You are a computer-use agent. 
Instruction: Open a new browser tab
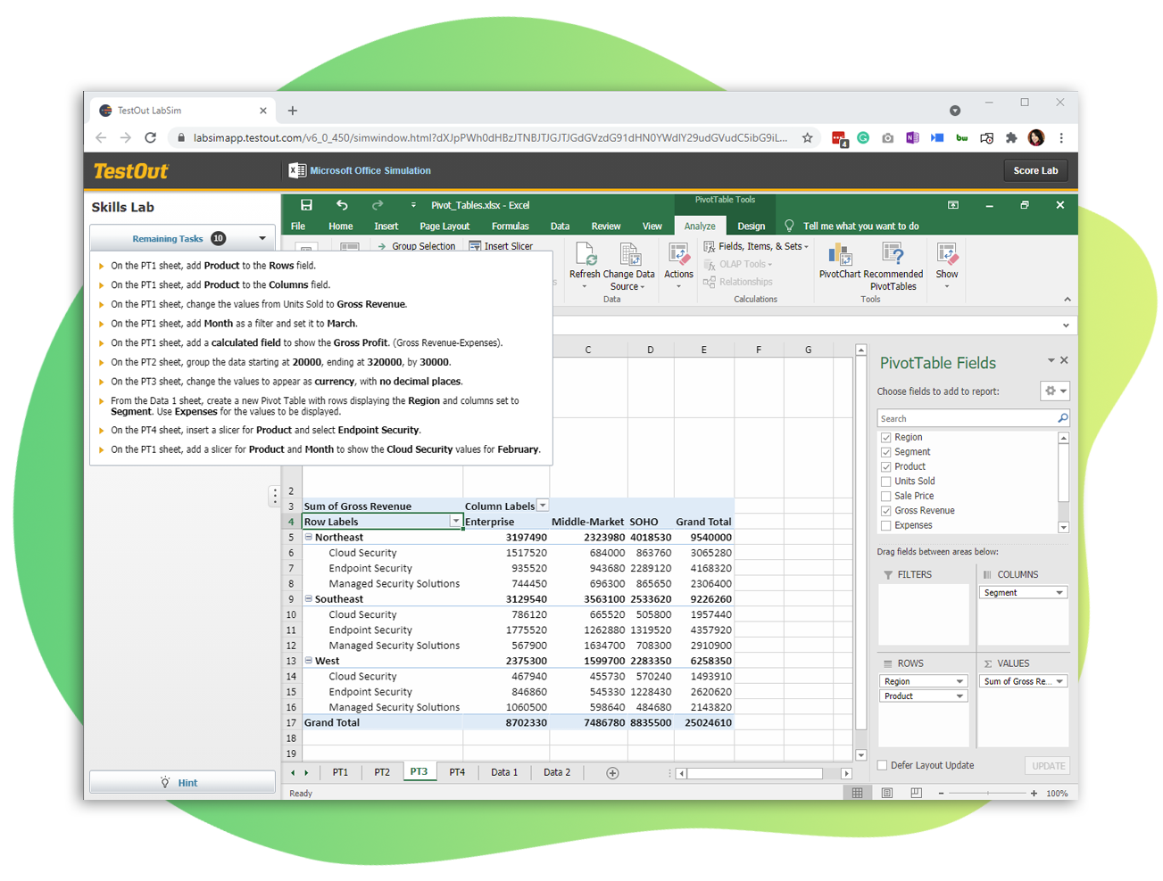click(x=292, y=111)
